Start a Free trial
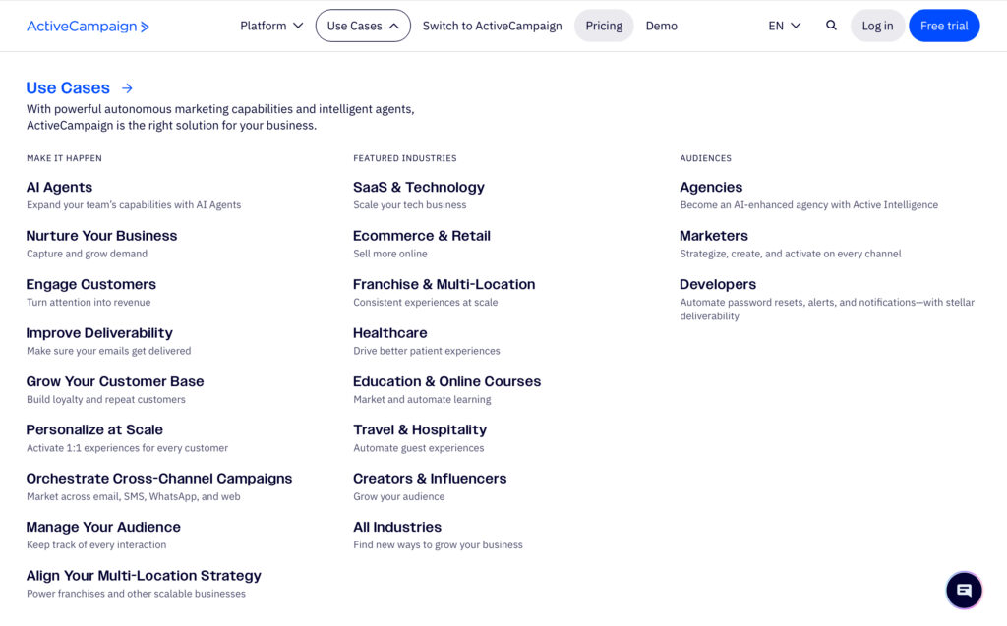This screenshot has height=626, width=1007. tap(944, 26)
